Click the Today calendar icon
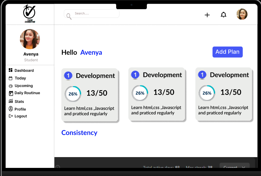The width and height of the screenshot is (261, 176). coord(11,78)
